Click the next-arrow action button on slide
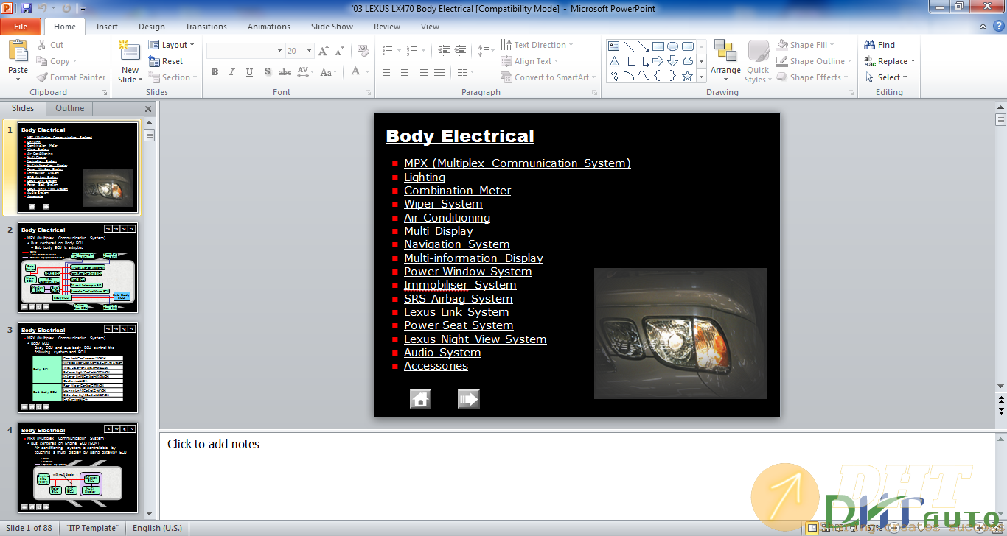1007x536 pixels. click(469, 399)
